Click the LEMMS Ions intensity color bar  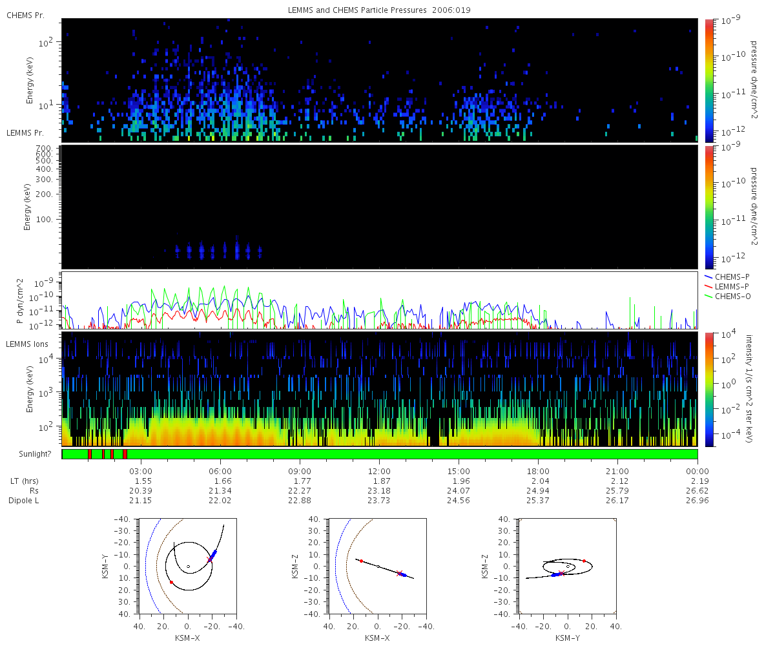(x=709, y=390)
